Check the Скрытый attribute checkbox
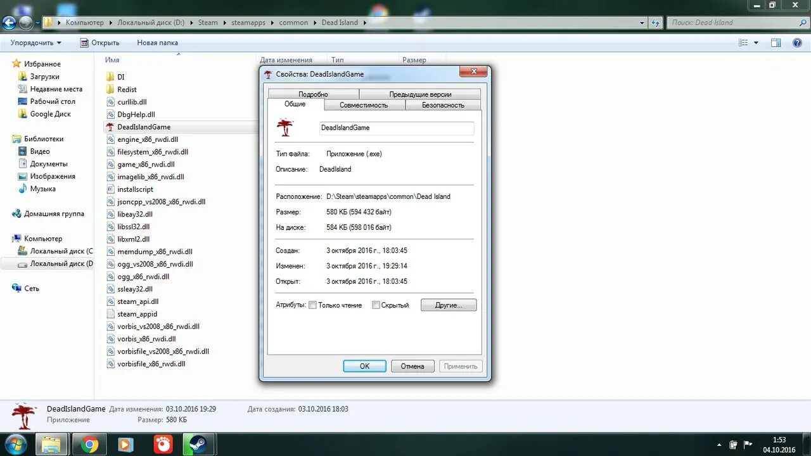811x456 pixels. (x=376, y=305)
